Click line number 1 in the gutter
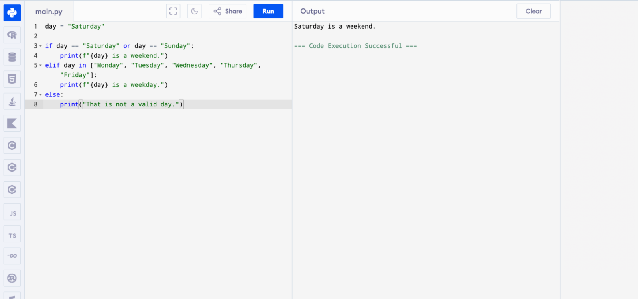The image size is (638, 299). pos(35,26)
